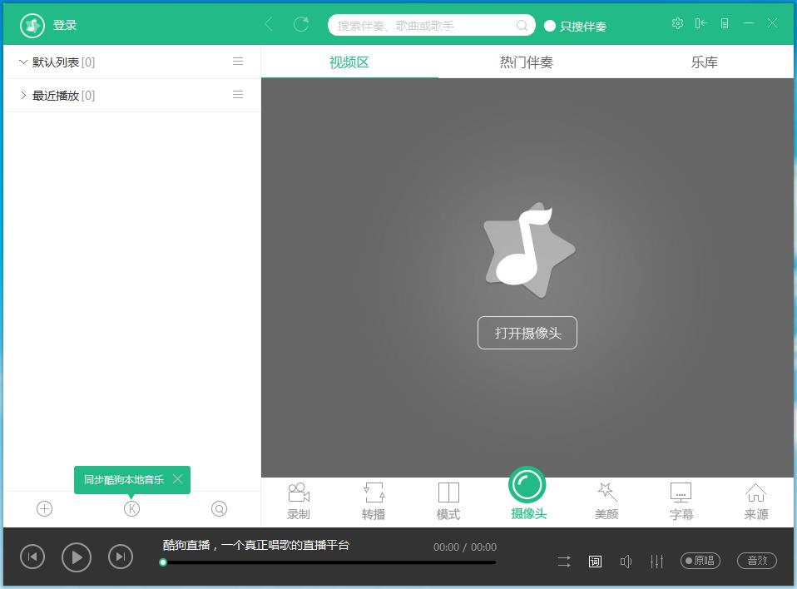Open the 美颜 beauty filter
The image size is (797, 589).
pyautogui.click(x=606, y=499)
